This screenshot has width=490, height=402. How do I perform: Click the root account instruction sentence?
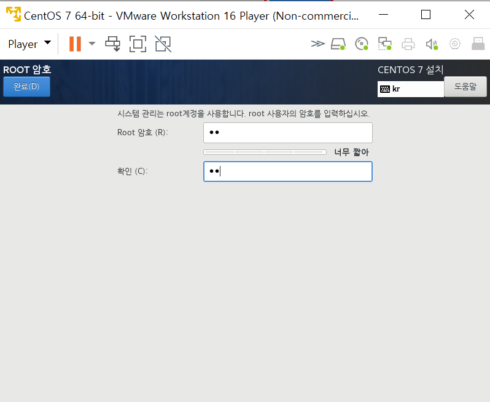pyautogui.click(x=244, y=114)
